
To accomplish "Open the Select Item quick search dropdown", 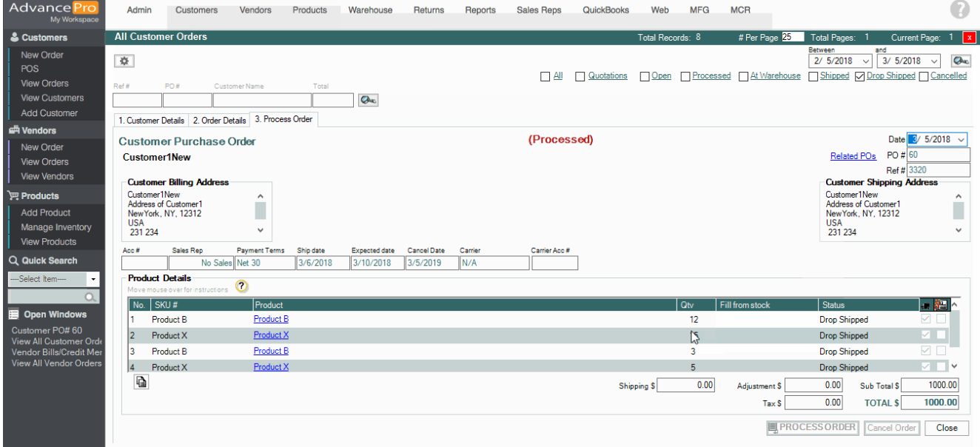I will click(93, 279).
